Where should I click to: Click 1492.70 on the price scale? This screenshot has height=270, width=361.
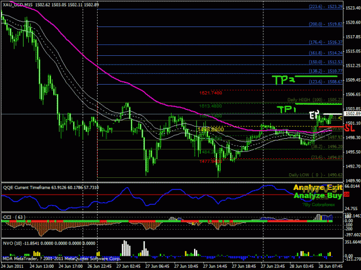coord(353,166)
